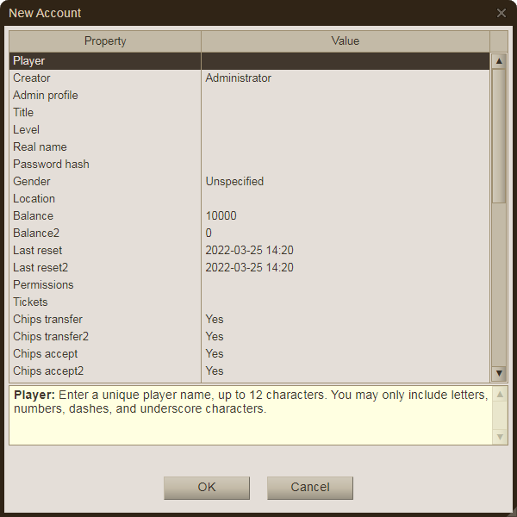This screenshot has width=517, height=517.
Task: Click the Value column header
Action: click(x=345, y=41)
